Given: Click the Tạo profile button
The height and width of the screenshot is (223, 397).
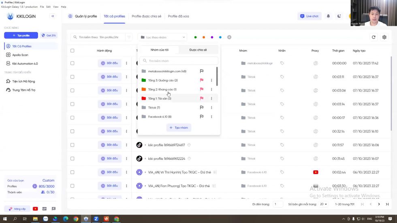Looking at the screenshot, I should (x=21, y=36).
